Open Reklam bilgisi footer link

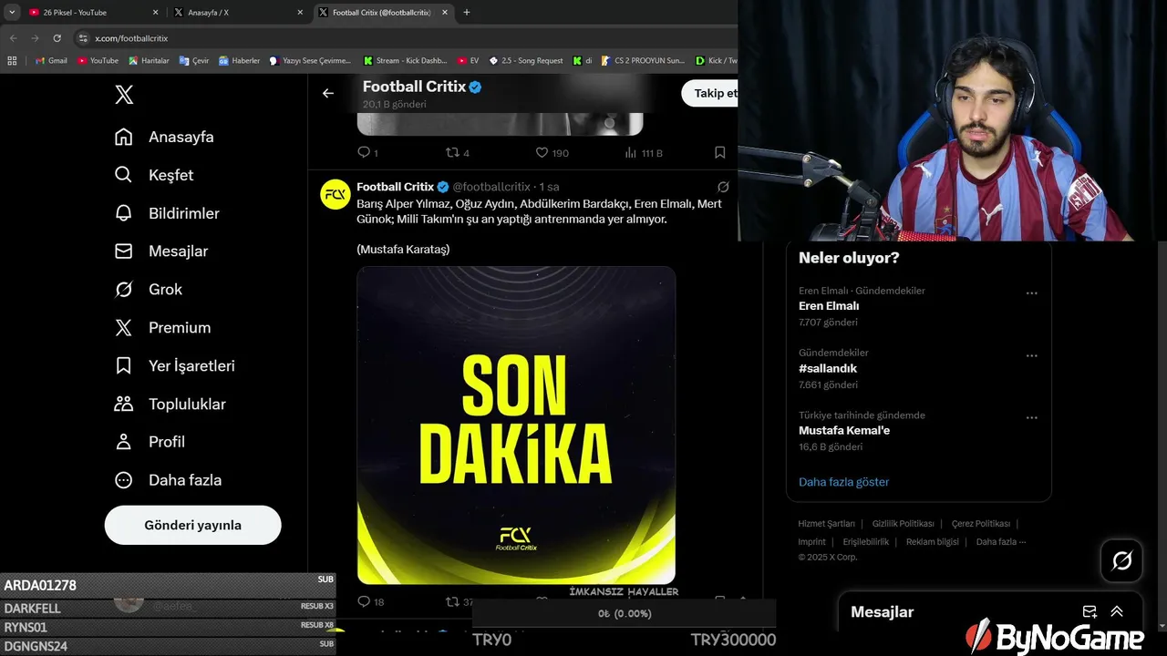(933, 542)
